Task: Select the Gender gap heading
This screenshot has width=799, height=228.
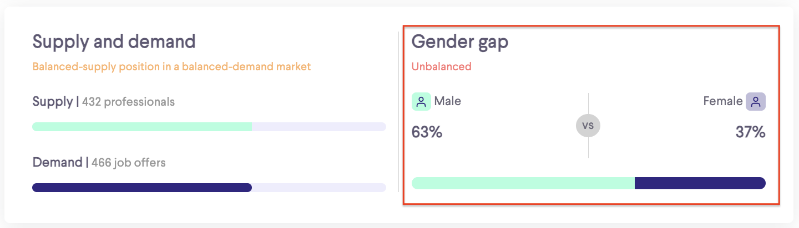Action: pos(460,43)
